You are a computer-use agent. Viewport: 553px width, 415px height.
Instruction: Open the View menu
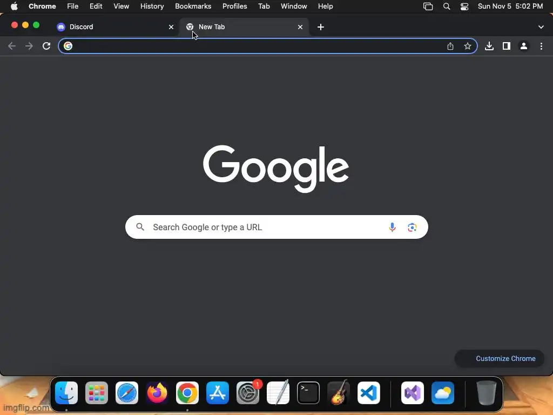click(x=121, y=6)
